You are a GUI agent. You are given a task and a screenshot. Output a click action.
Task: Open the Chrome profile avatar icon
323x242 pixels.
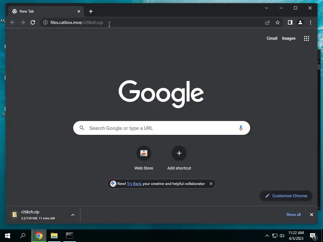coord(300,22)
